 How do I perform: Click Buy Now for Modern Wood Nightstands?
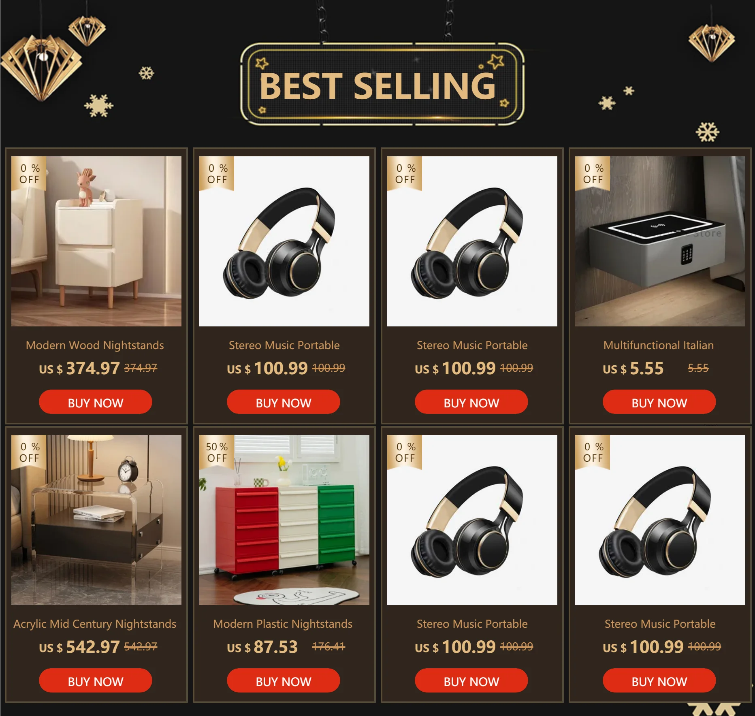[x=96, y=402]
